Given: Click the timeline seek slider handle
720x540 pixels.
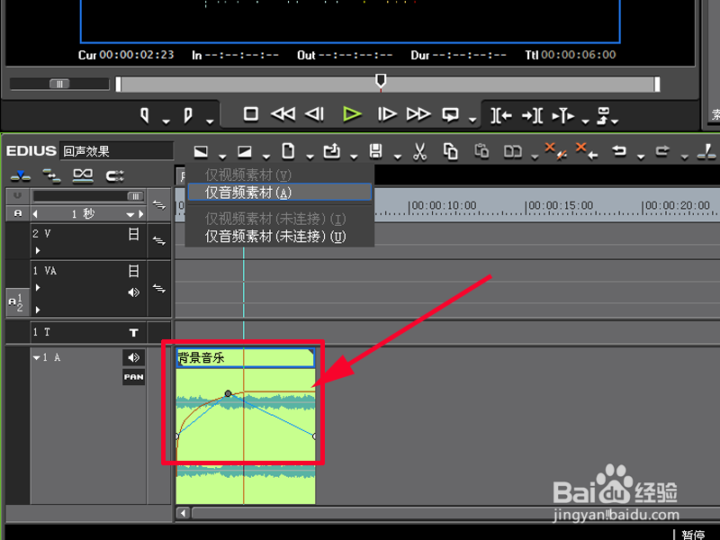Looking at the screenshot, I should coord(380,81).
